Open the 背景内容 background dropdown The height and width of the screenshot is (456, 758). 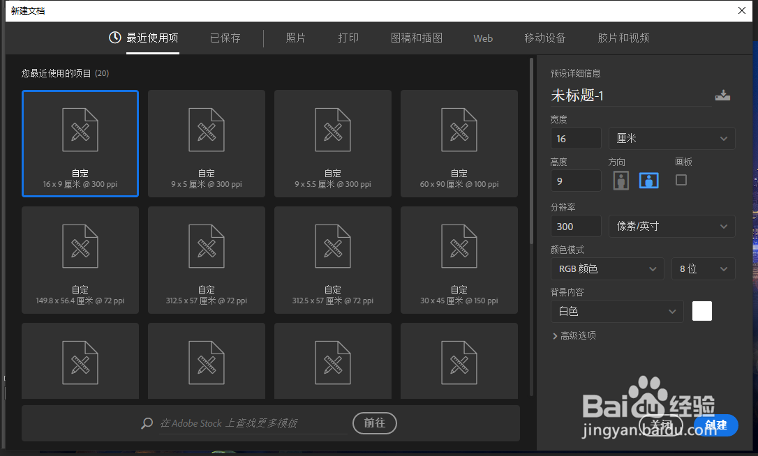(x=616, y=311)
